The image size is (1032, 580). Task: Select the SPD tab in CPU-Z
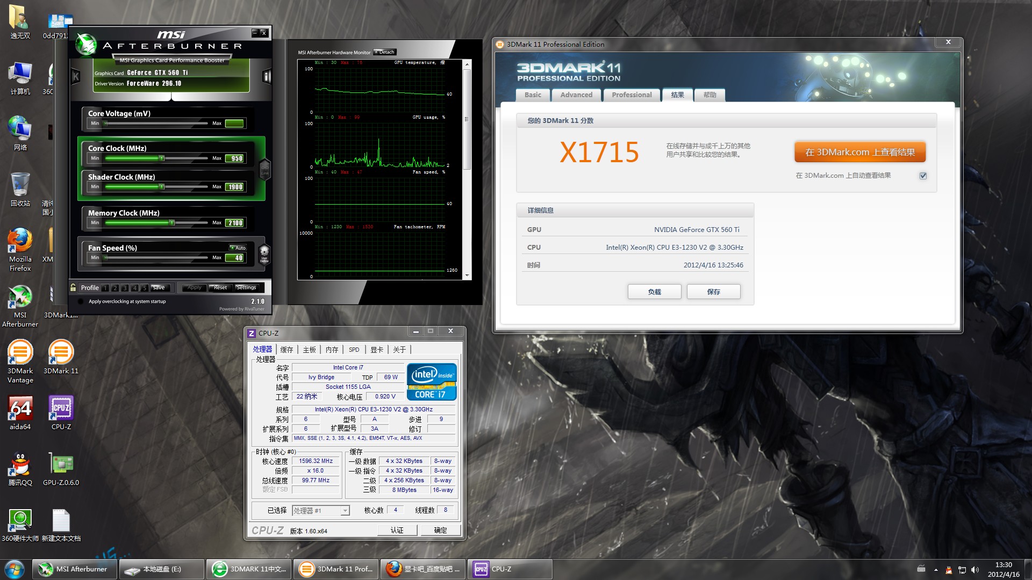354,350
